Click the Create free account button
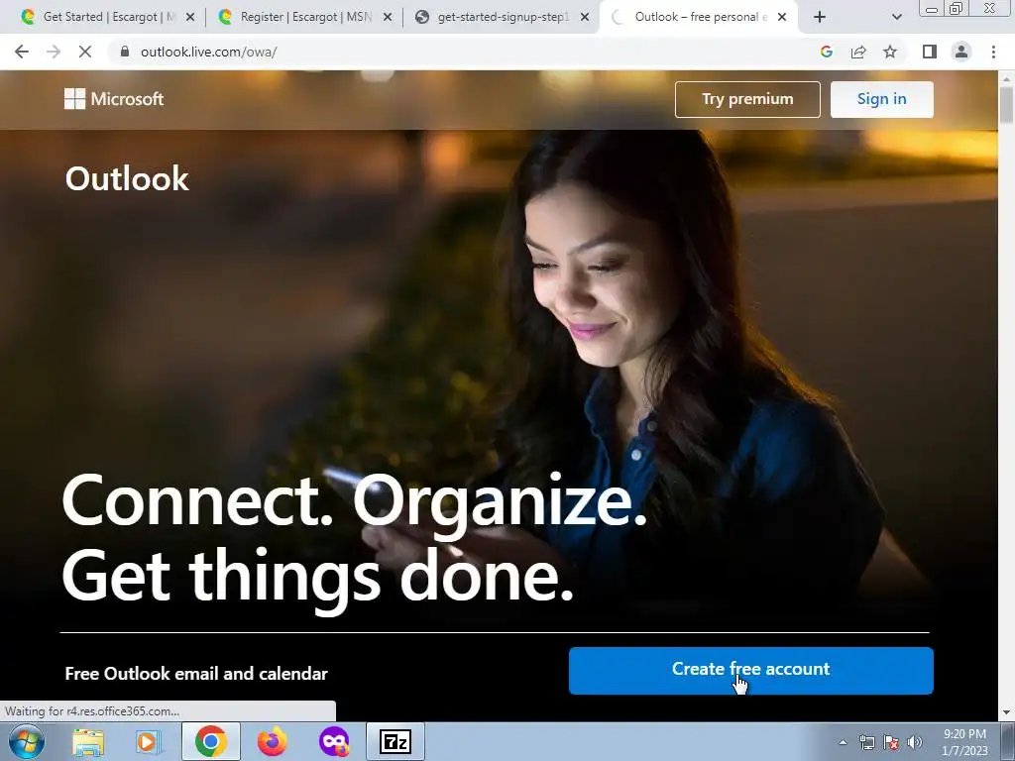 [751, 671]
